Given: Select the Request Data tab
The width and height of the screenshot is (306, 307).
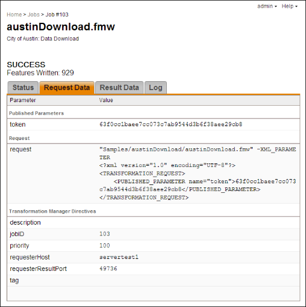Looking at the screenshot, I should [x=67, y=88].
